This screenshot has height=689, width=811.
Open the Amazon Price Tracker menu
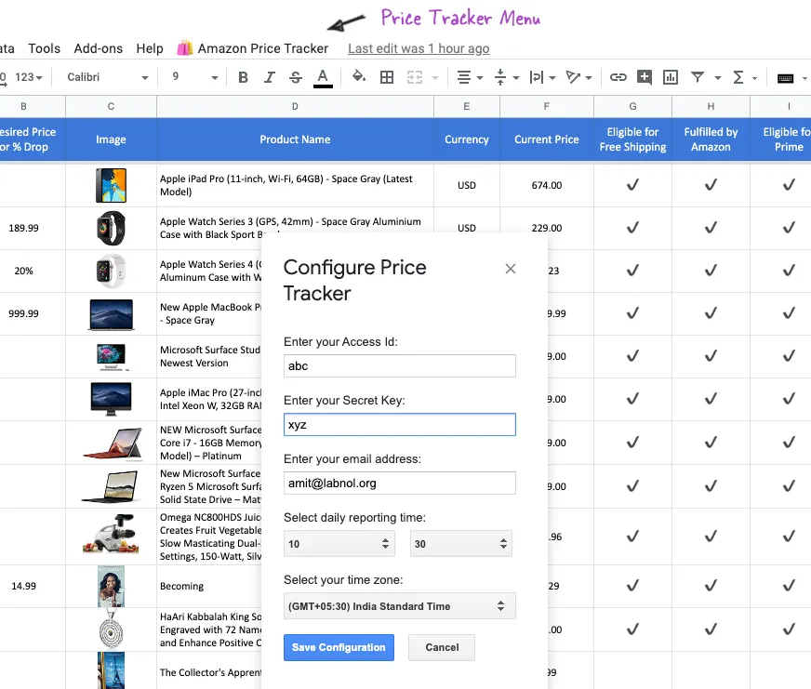pos(263,48)
